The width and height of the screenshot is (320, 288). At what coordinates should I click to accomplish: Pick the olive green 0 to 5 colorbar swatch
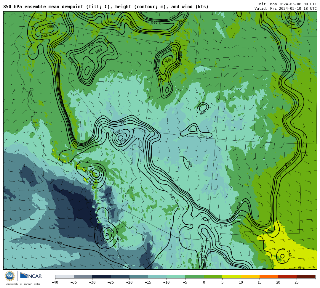213,276
